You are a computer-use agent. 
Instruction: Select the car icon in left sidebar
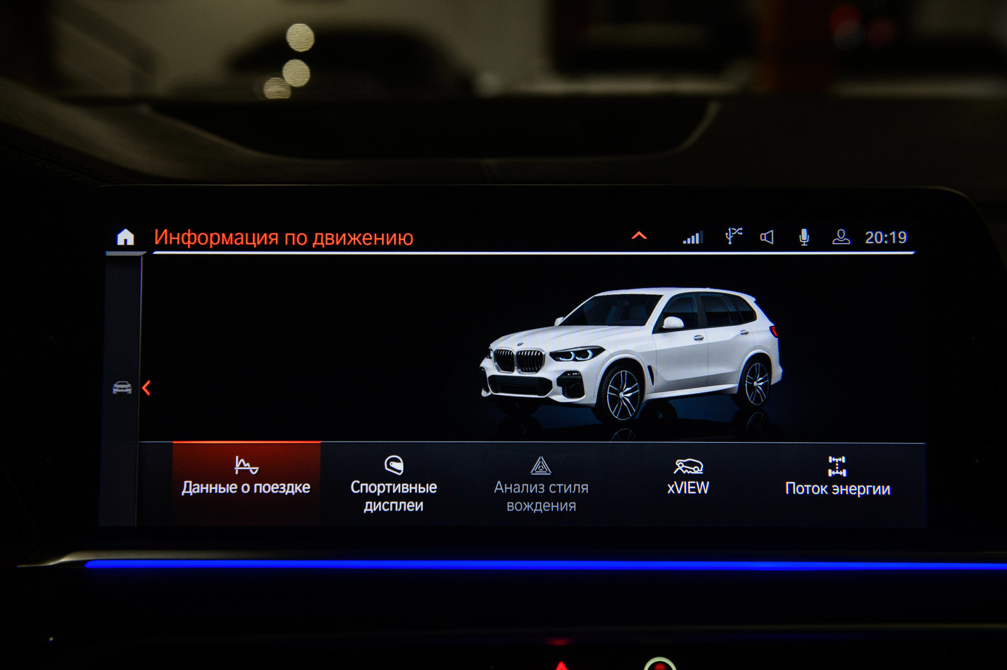tap(122, 387)
